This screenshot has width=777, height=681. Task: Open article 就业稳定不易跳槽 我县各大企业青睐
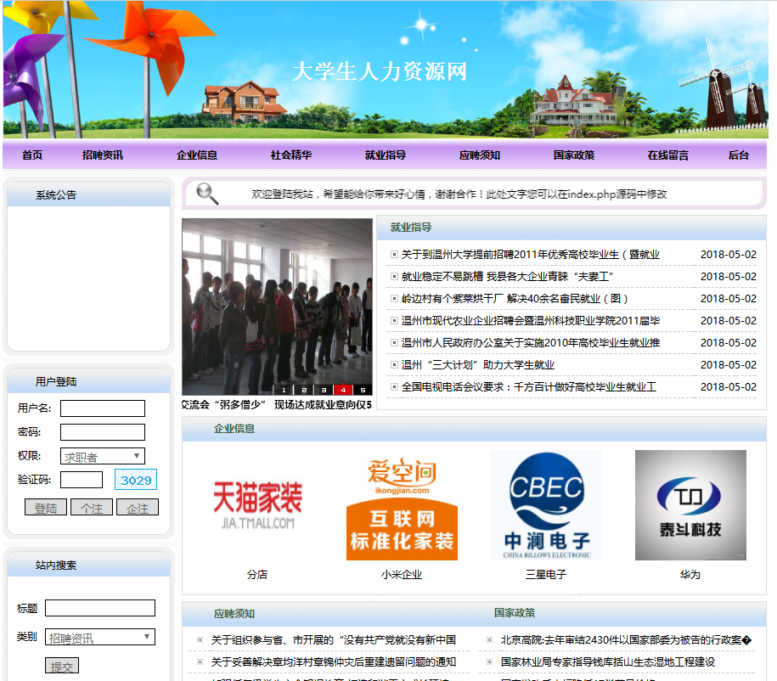click(x=508, y=277)
